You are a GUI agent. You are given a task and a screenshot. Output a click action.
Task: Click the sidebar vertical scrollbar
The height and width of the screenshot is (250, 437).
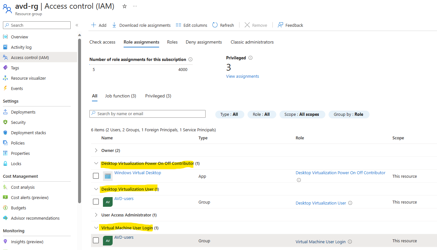[x=79, y=121]
